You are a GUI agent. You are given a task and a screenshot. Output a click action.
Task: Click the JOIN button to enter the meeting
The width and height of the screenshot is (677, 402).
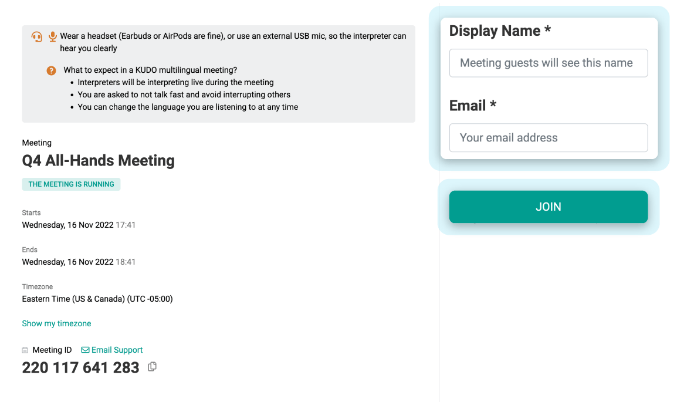548,207
